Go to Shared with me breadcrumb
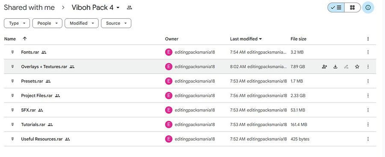Image resolution: width=385 pixels, height=157 pixels. tap(29, 8)
